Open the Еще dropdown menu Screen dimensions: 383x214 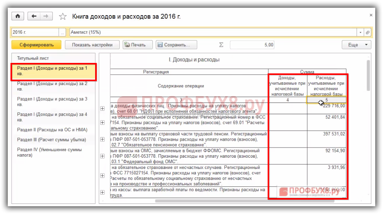tap(356, 45)
